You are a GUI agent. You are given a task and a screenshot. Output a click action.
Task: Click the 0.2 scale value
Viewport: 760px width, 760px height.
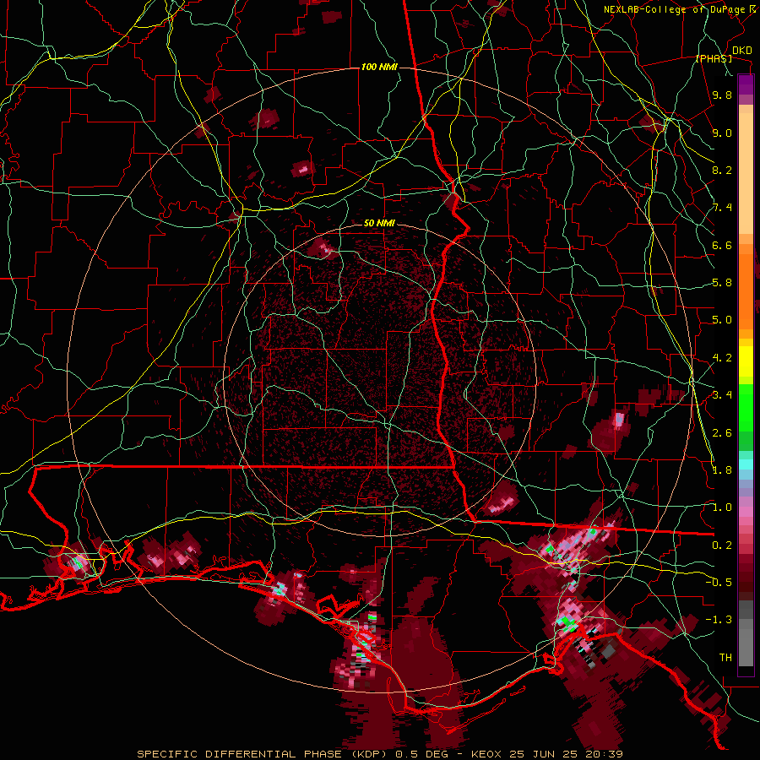tap(722, 546)
